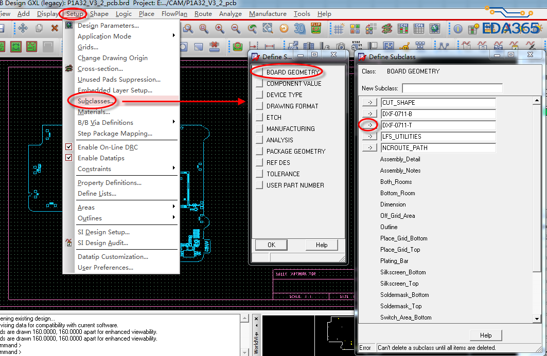Open the FlowPlan menu
Image resolution: width=547 pixels, height=356 pixels.
[174, 14]
